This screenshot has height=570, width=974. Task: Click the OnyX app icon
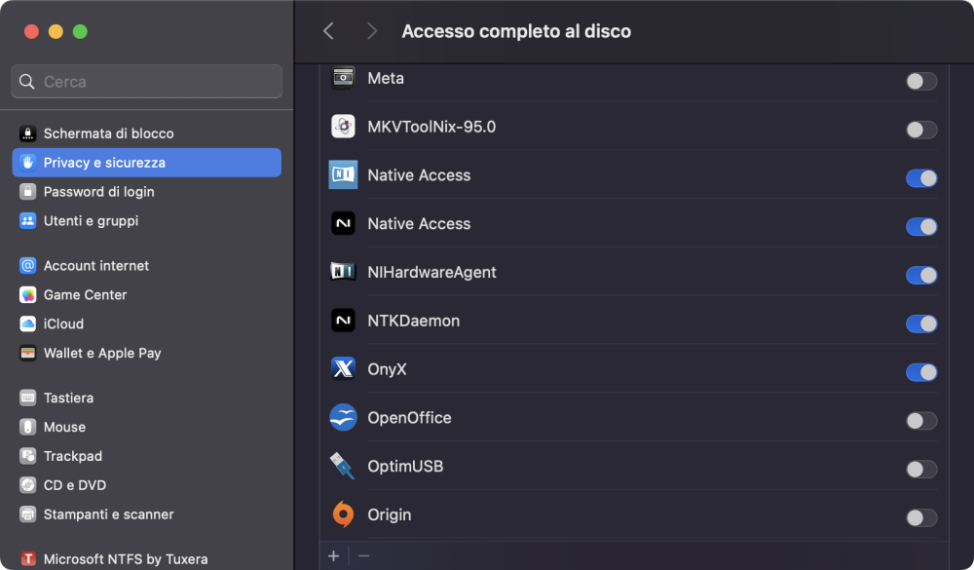(x=343, y=368)
